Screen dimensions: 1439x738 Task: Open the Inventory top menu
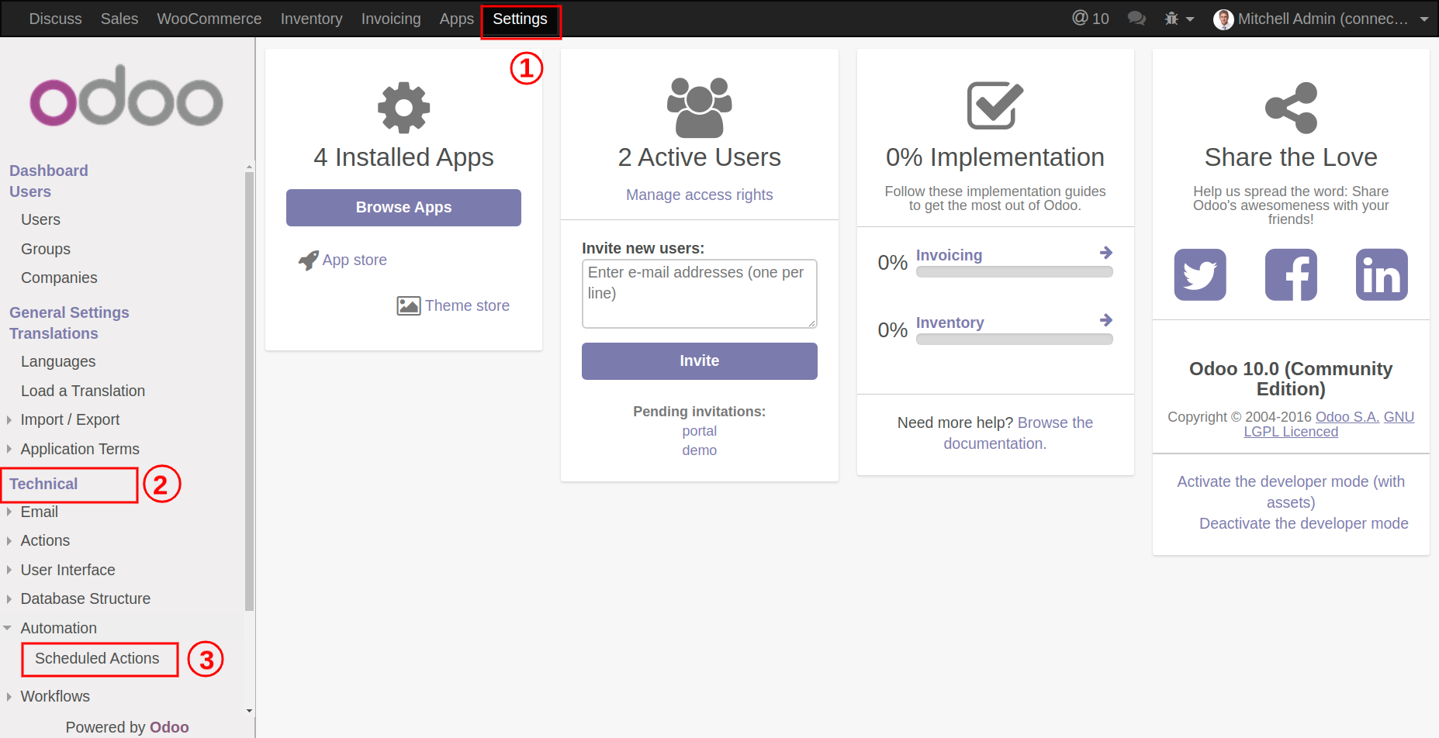[x=311, y=19]
